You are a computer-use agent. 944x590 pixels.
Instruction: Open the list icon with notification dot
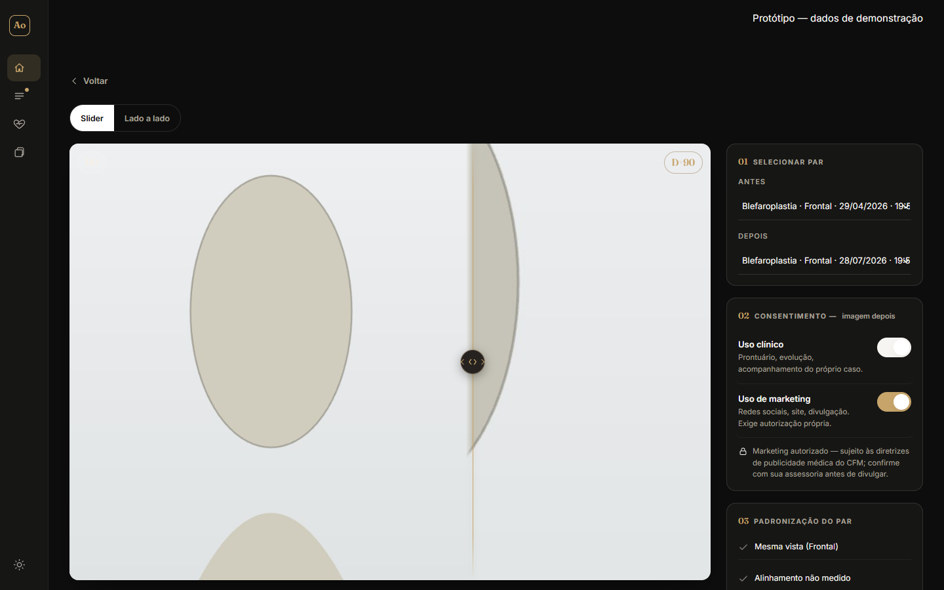point(20,96)
